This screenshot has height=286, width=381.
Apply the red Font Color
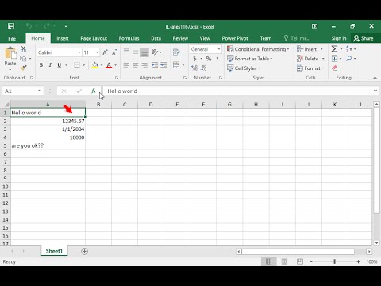click(109, 65)
